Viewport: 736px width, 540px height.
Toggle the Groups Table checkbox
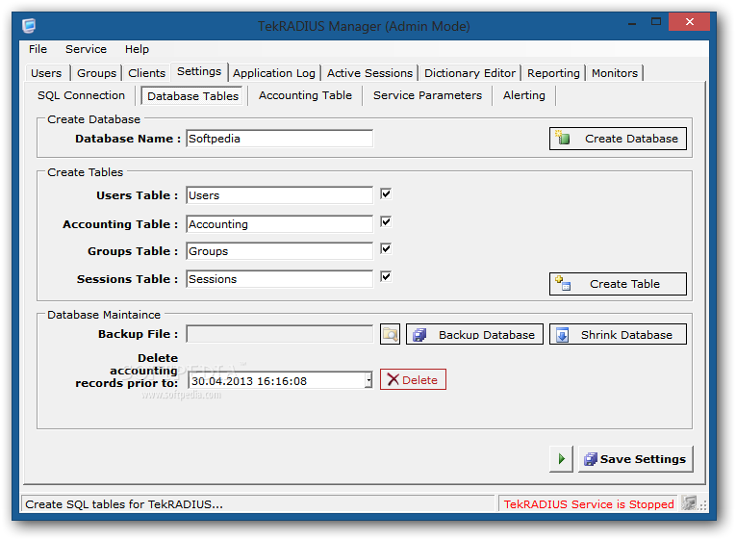click(x=386, y=249)
